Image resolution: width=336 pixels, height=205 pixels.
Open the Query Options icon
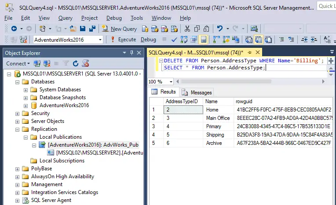coord(194,40)
